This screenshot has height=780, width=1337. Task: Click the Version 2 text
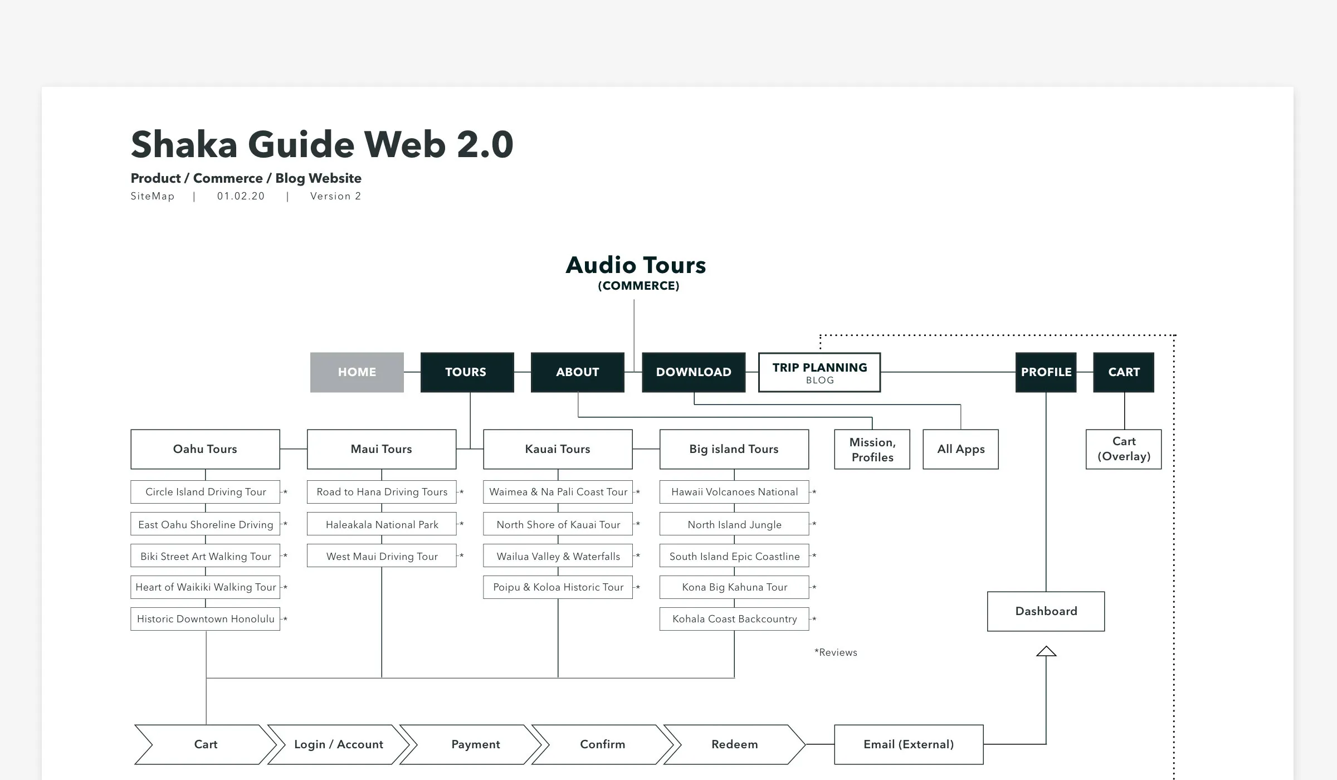tap(336, 196)
